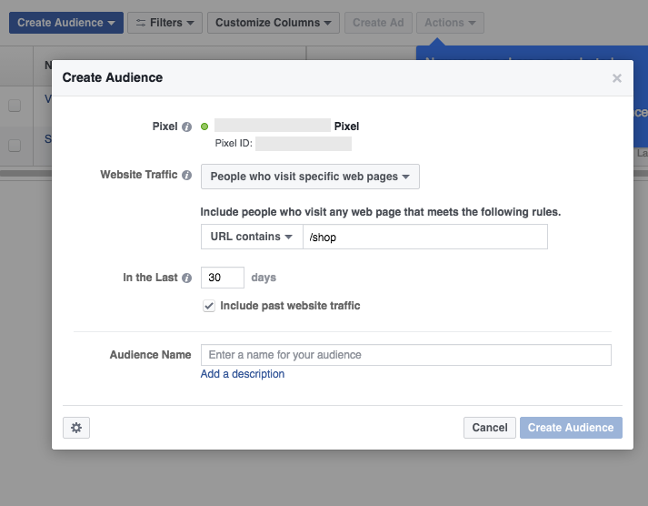Check the first table row checkbox
Viewport: 648px width, 506px height.
15,106
